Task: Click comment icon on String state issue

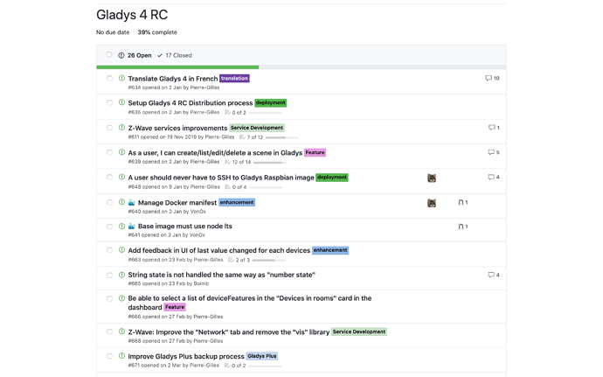Action: click(x=491, y=275)
